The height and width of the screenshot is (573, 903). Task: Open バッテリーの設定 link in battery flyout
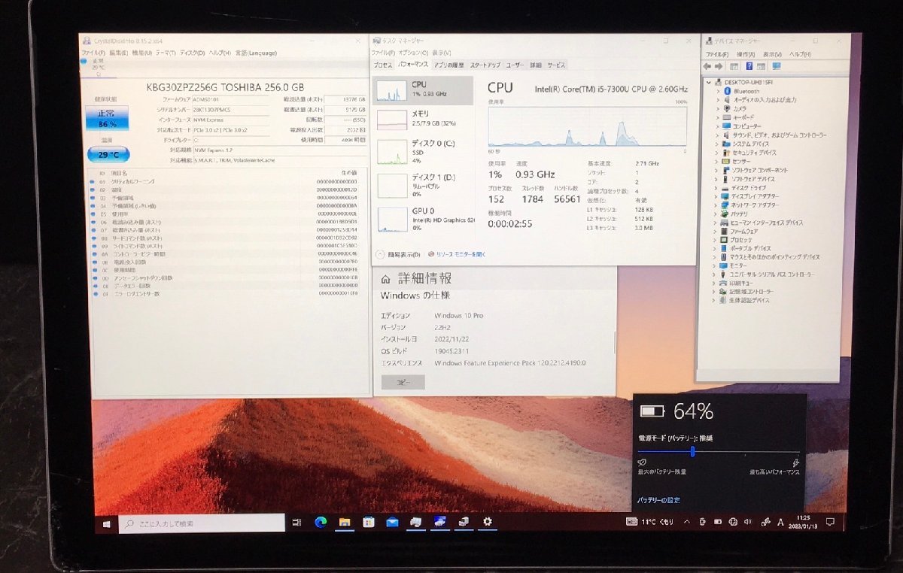coord(658,500)
